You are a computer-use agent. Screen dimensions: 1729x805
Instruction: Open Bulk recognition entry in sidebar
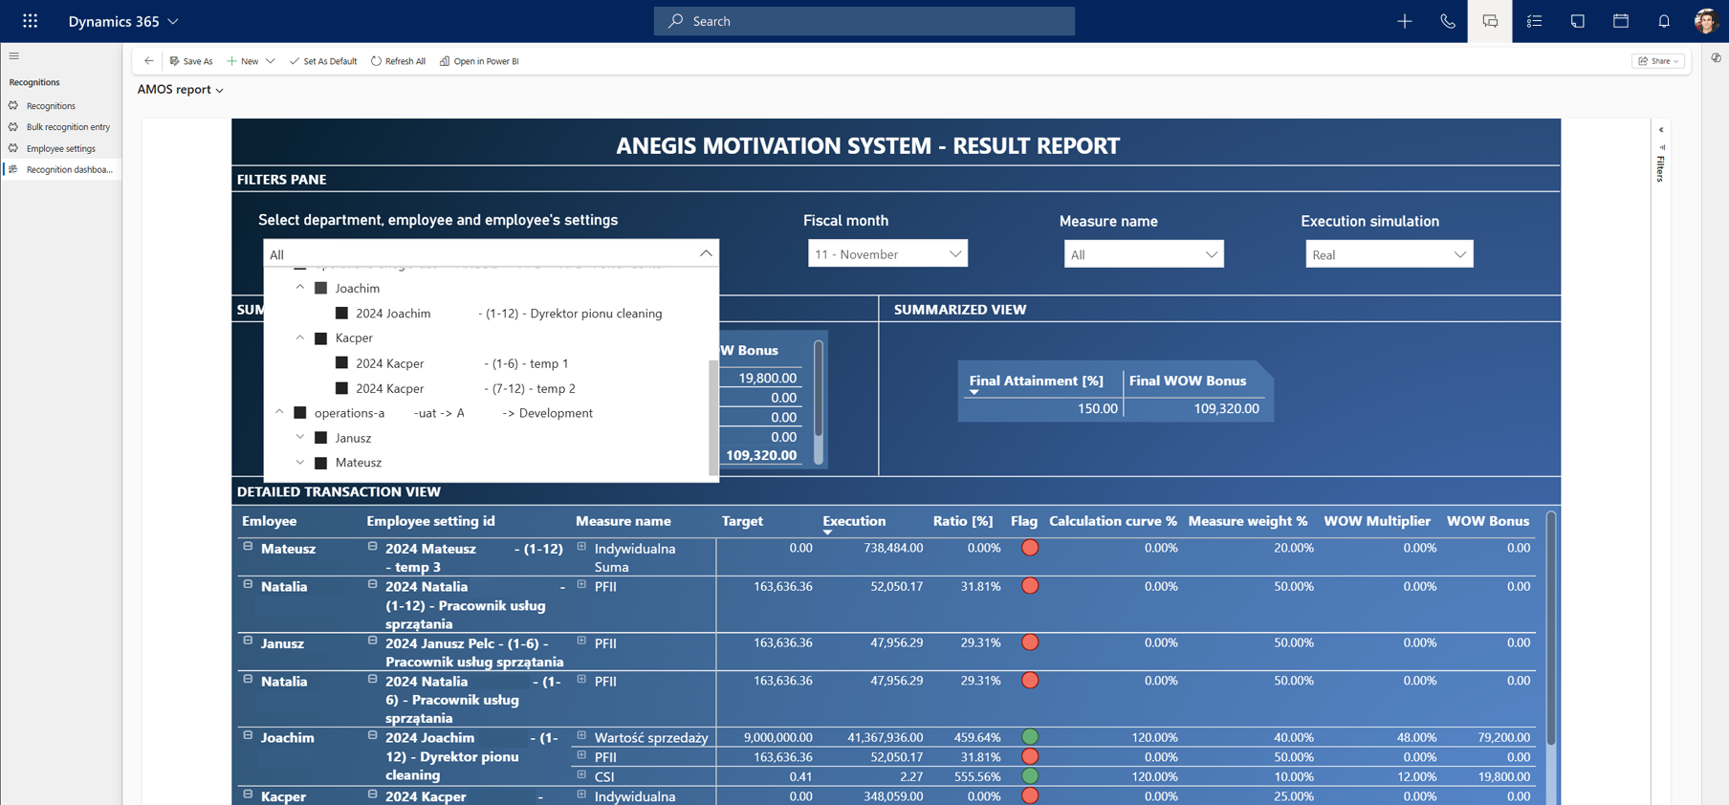coord(68,126)
